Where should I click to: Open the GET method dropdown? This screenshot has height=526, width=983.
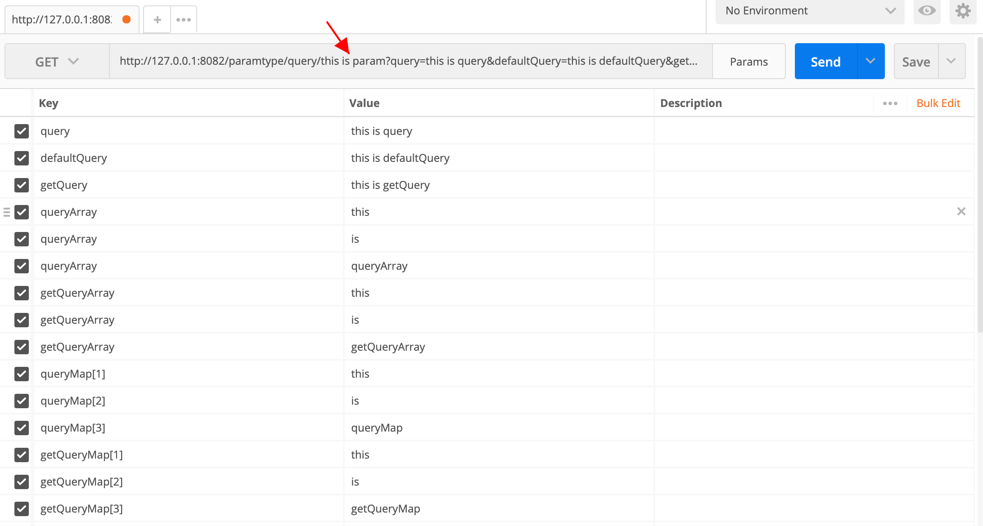point(57,62)
